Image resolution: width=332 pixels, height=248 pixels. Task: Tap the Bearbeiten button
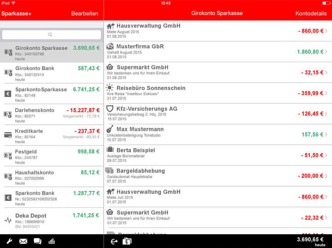point(85,13)
